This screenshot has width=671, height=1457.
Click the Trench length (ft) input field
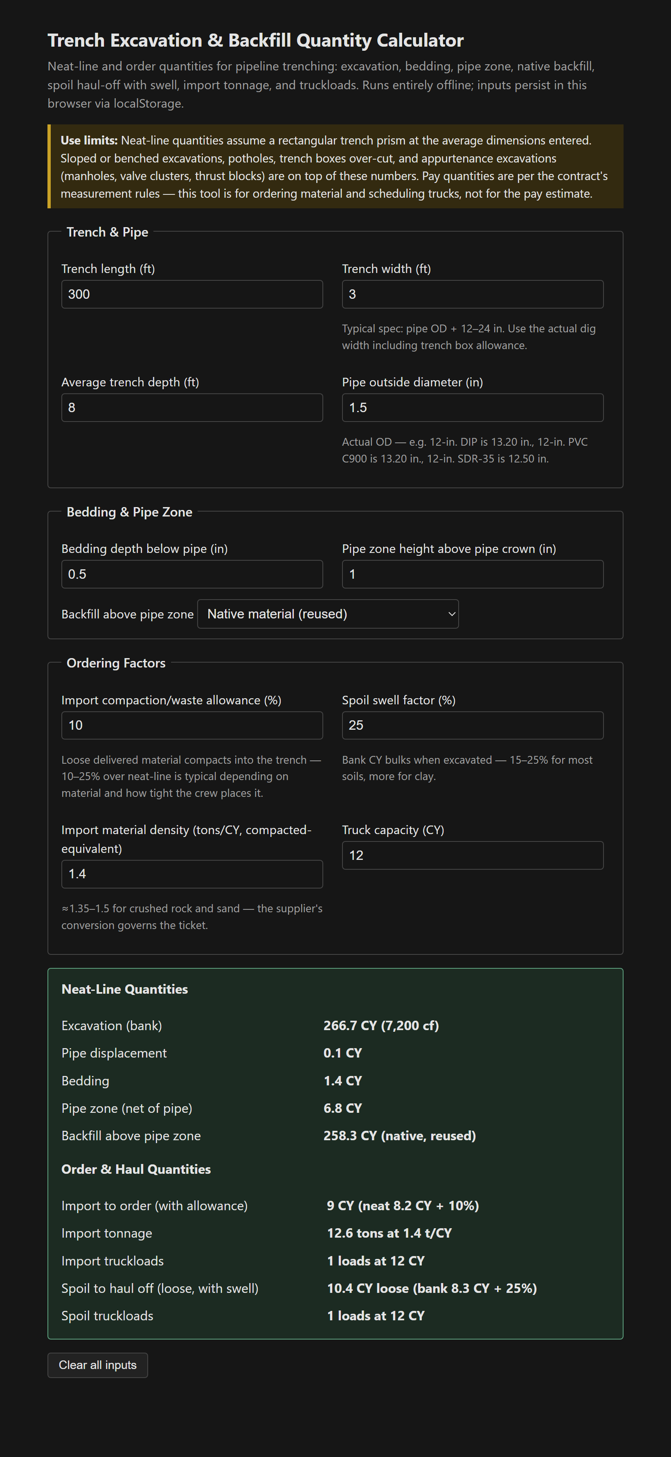point(192,294)
